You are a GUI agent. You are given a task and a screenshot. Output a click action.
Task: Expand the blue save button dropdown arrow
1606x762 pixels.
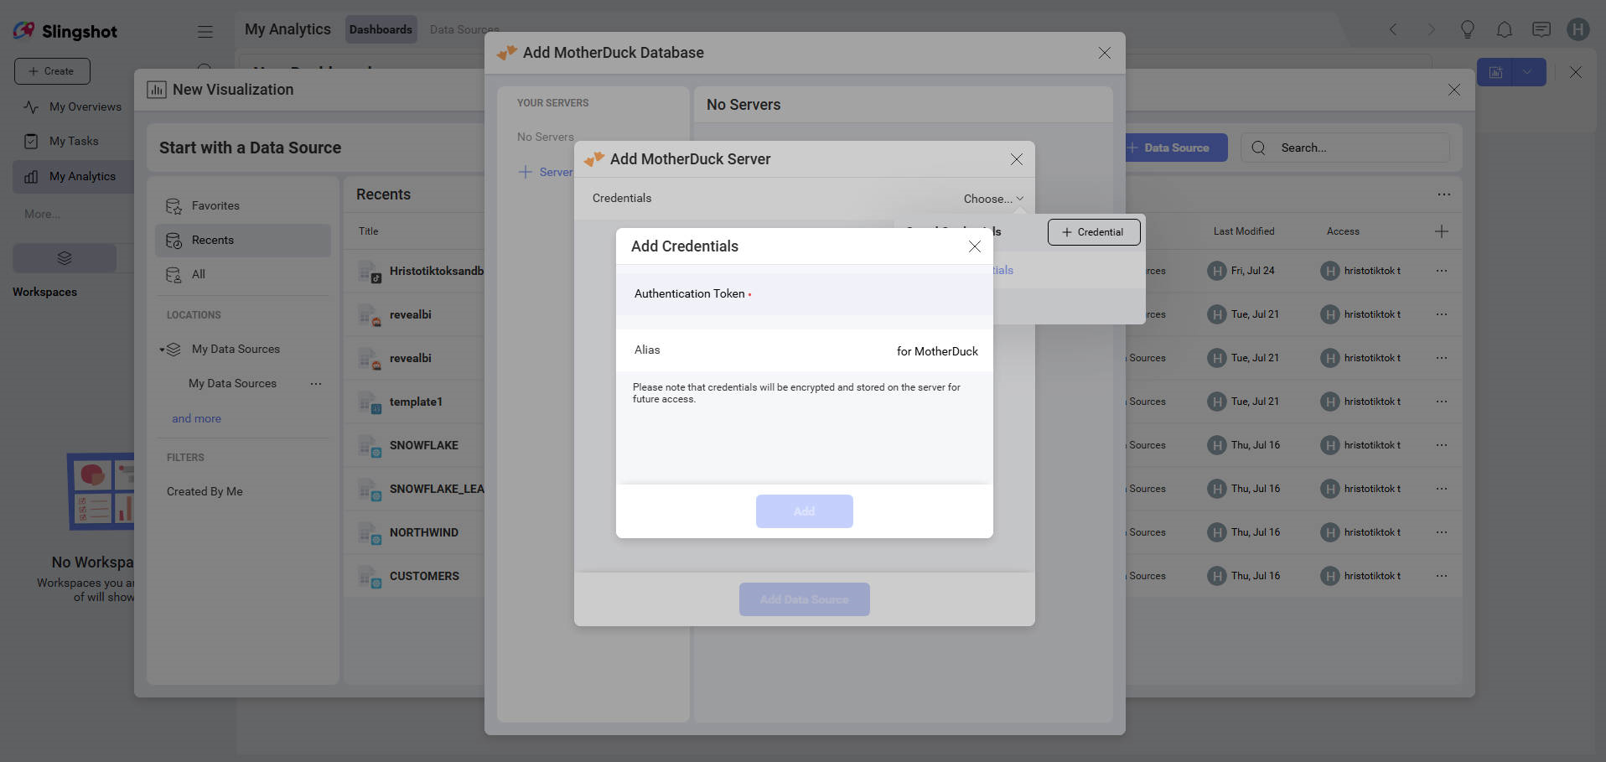coord(1528,72)
